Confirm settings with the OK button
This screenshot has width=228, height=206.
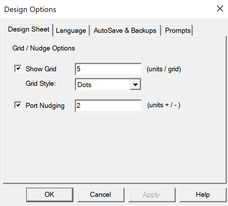50,195
